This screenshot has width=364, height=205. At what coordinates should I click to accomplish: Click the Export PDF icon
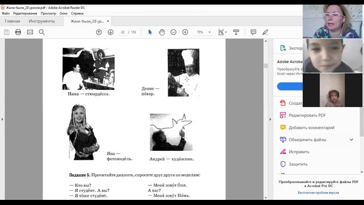283,48
